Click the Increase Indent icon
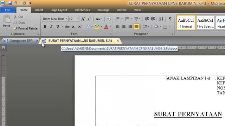Image resolution: width=225 pixels, height=126 pixels. (153, 19)
